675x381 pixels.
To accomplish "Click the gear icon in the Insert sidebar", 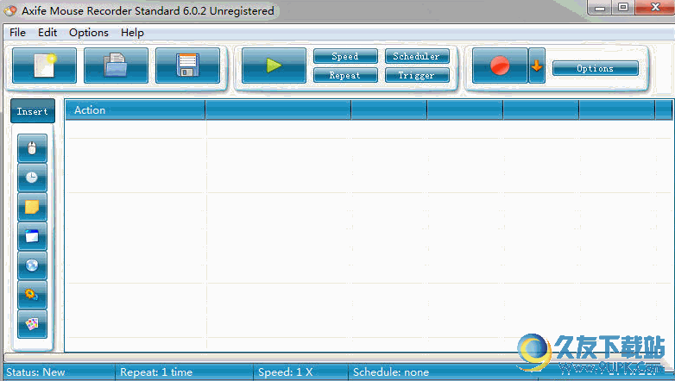I will tap(32, 295).
